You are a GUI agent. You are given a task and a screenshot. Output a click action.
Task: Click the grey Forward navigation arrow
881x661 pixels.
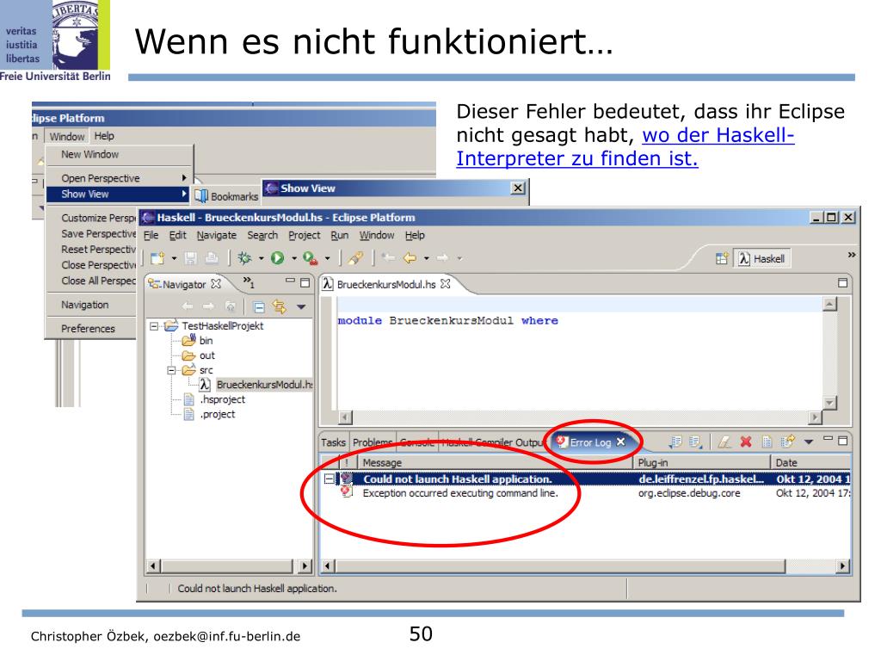(443, 258)
